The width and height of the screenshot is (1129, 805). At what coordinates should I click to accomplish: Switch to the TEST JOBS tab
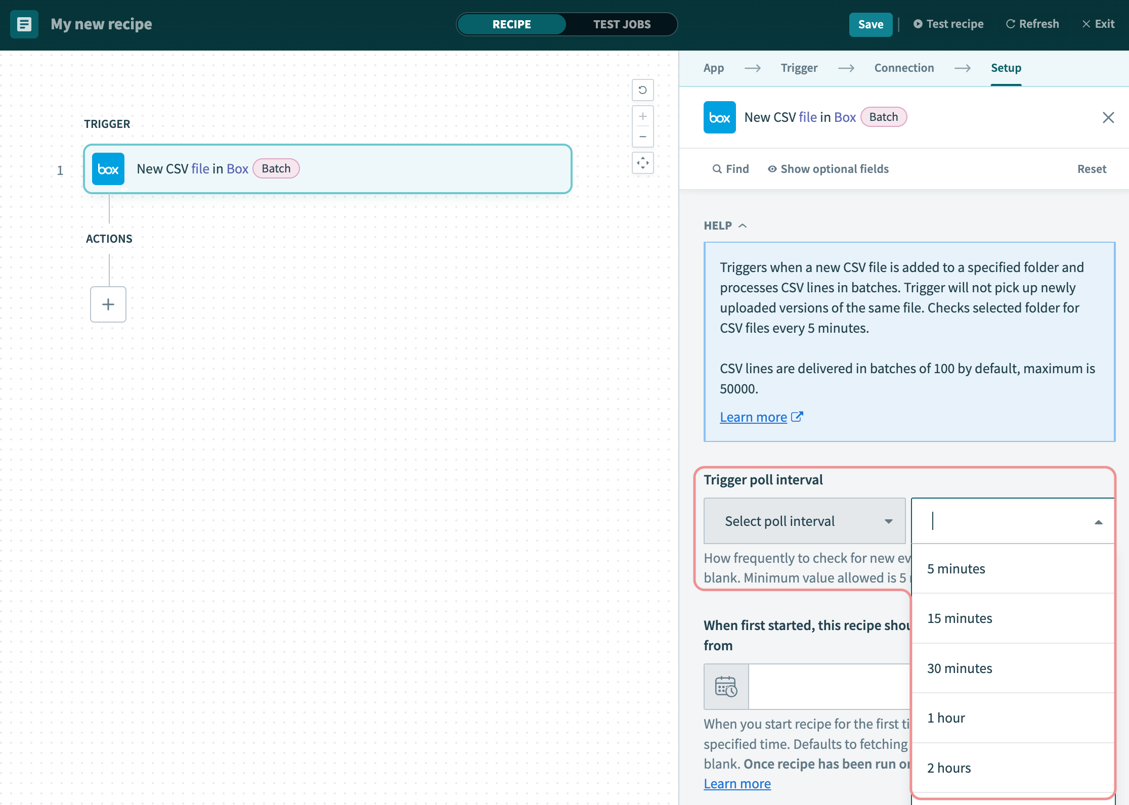click(x=622, y=24)
